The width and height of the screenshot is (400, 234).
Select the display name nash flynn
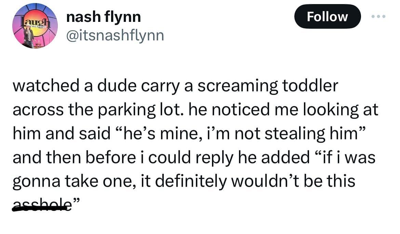click(x=104, y=16)
